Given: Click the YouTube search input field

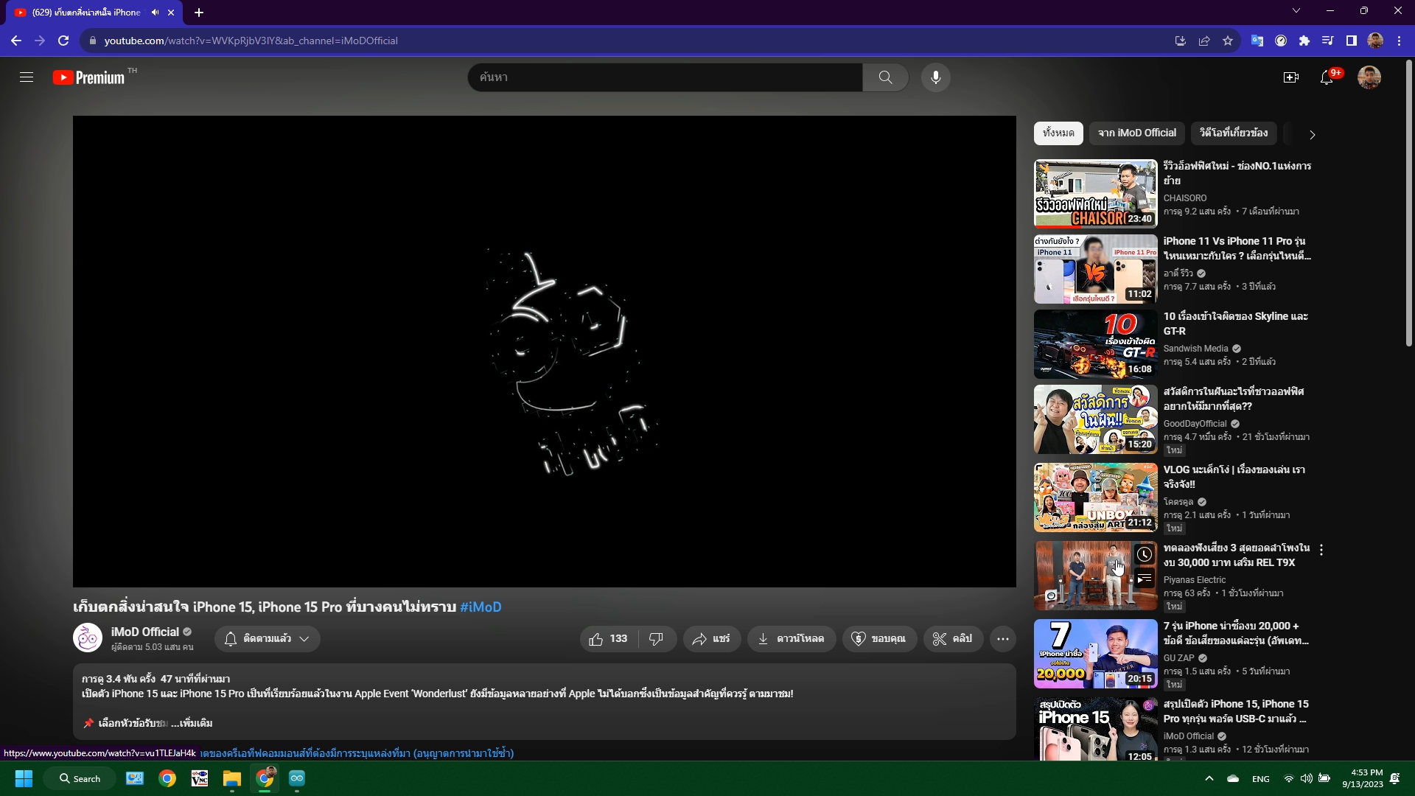Looking at the screenshot, I should 665,77.
